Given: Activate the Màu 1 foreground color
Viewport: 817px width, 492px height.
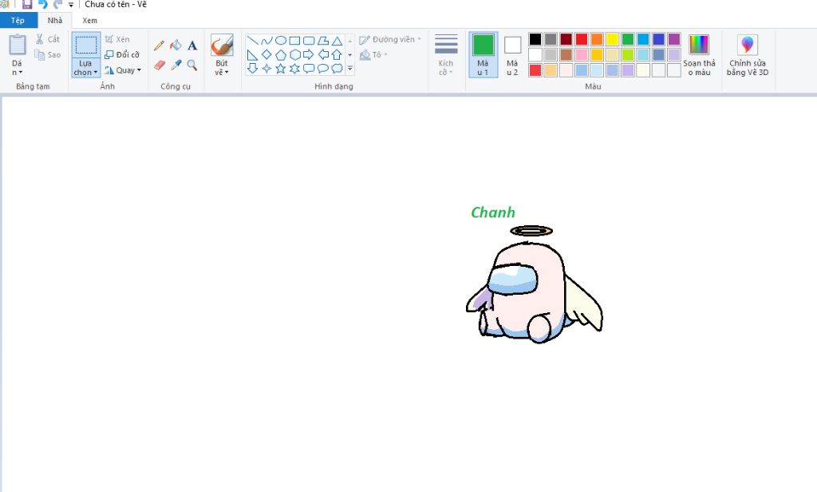Looking at the screenshot, I should (483, 55).
